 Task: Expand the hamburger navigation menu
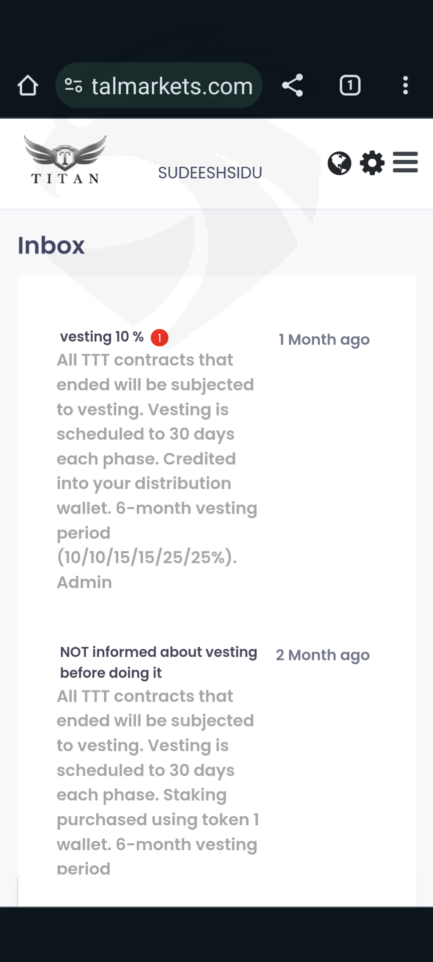click(405, 162)
